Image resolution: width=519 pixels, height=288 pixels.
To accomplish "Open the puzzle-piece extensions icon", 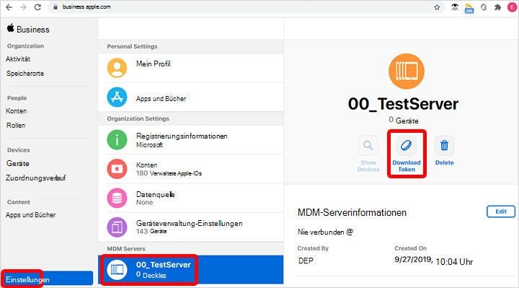I will pyautogui.click(x=497, y=7).
